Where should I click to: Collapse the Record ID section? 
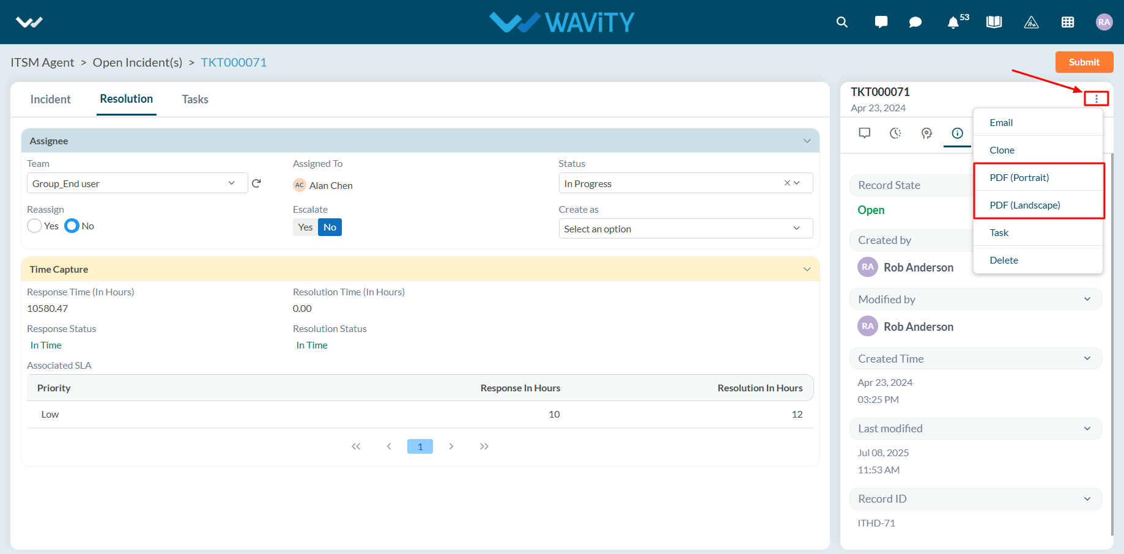1087,499
